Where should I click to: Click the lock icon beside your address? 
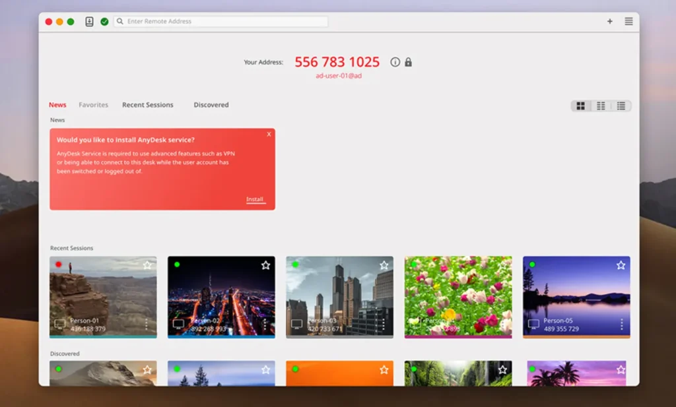408,62
